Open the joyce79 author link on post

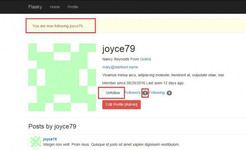(50, 139)
